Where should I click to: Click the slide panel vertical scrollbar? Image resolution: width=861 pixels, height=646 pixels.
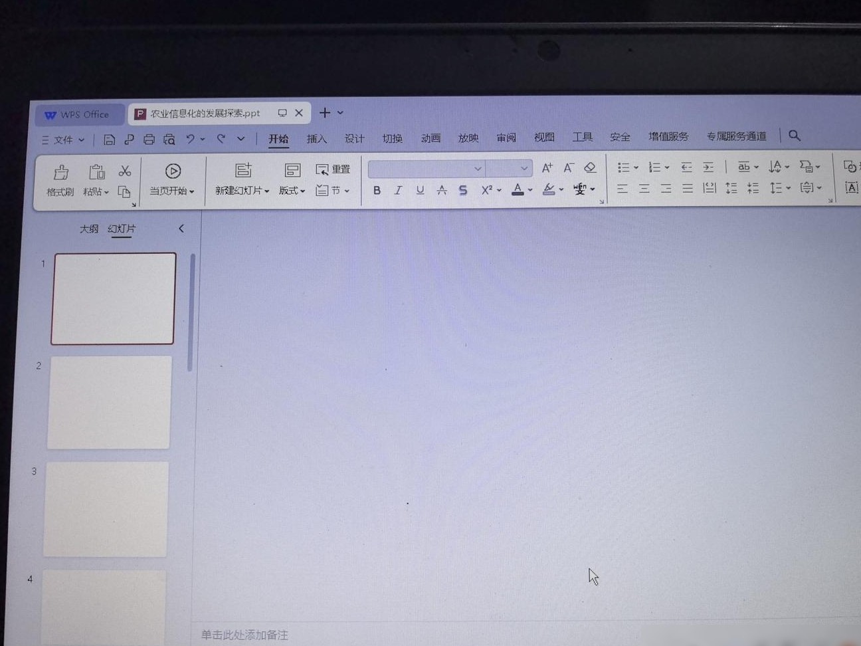[x=191, y=312]
